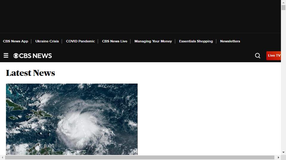Click horizontal scrollbar left arrow

coord(2,157)
